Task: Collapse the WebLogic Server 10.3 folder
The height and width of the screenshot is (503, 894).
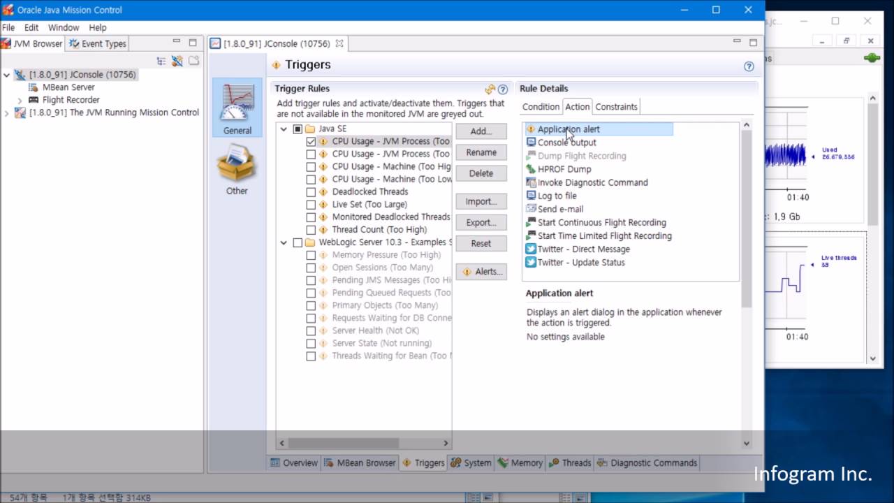Action: click(x=284, y=242)
